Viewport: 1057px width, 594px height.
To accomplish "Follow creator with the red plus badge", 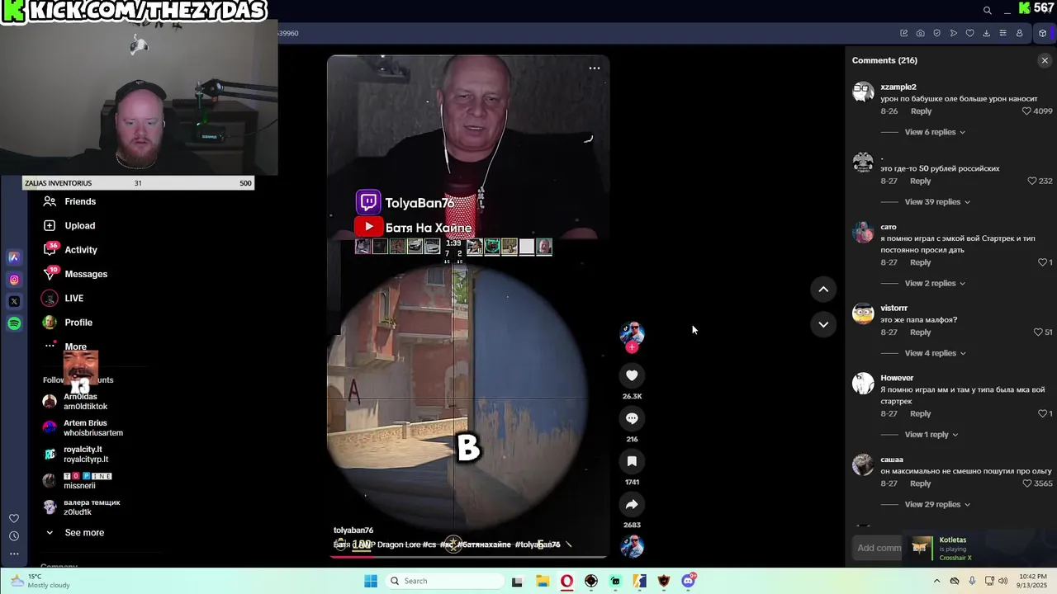I will click(x=632, y=347).
